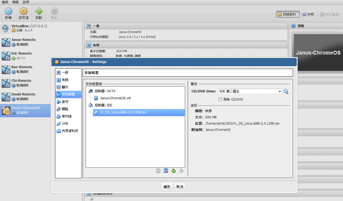The image size is (343, 201).
Task: Click the 新增 (New) toolbar icon
Action: (x=8, y=13)
